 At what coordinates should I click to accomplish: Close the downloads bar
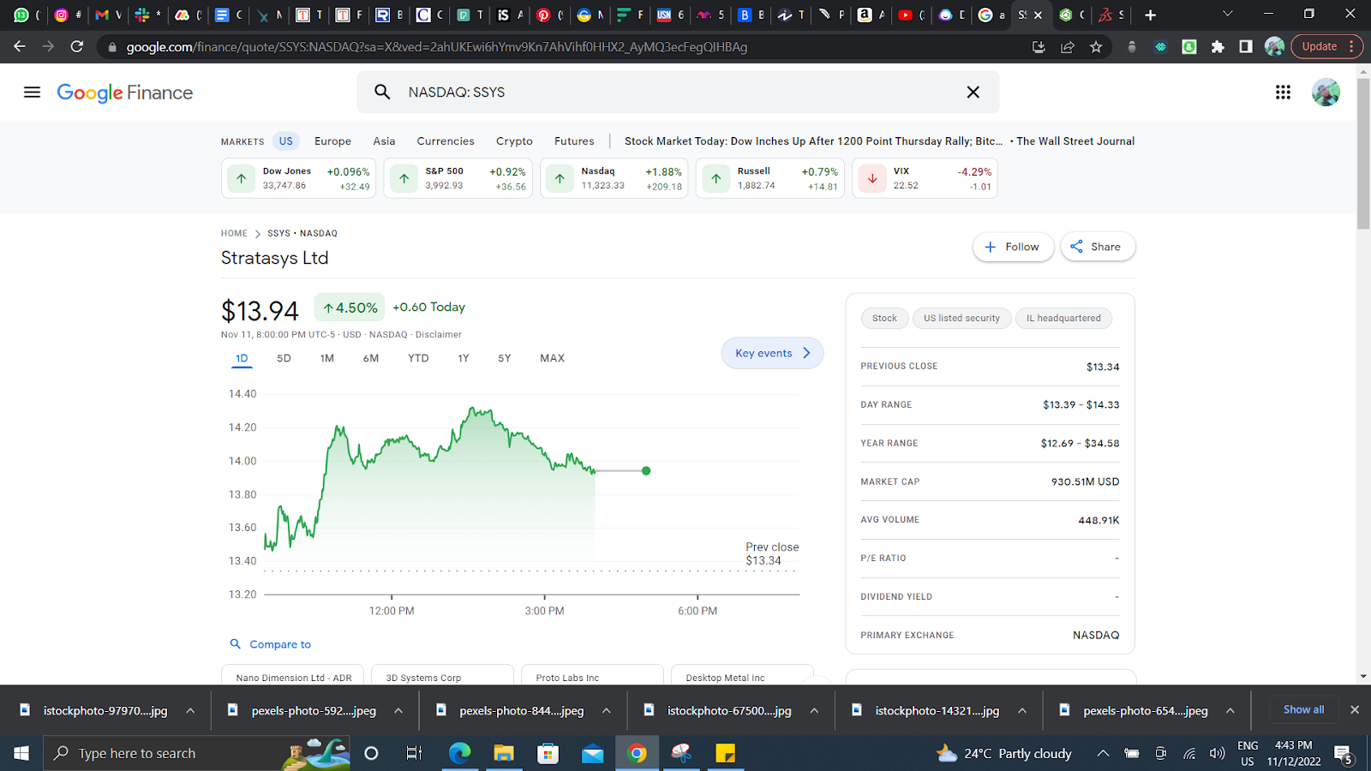point(1355,709)
